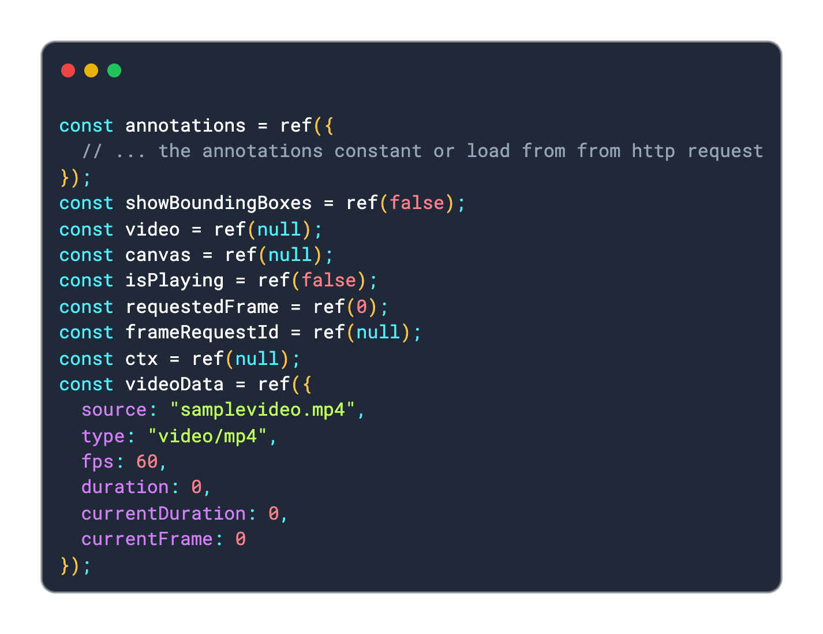
Task: Click the isPlaying variable name
Action: pos(175,281)
